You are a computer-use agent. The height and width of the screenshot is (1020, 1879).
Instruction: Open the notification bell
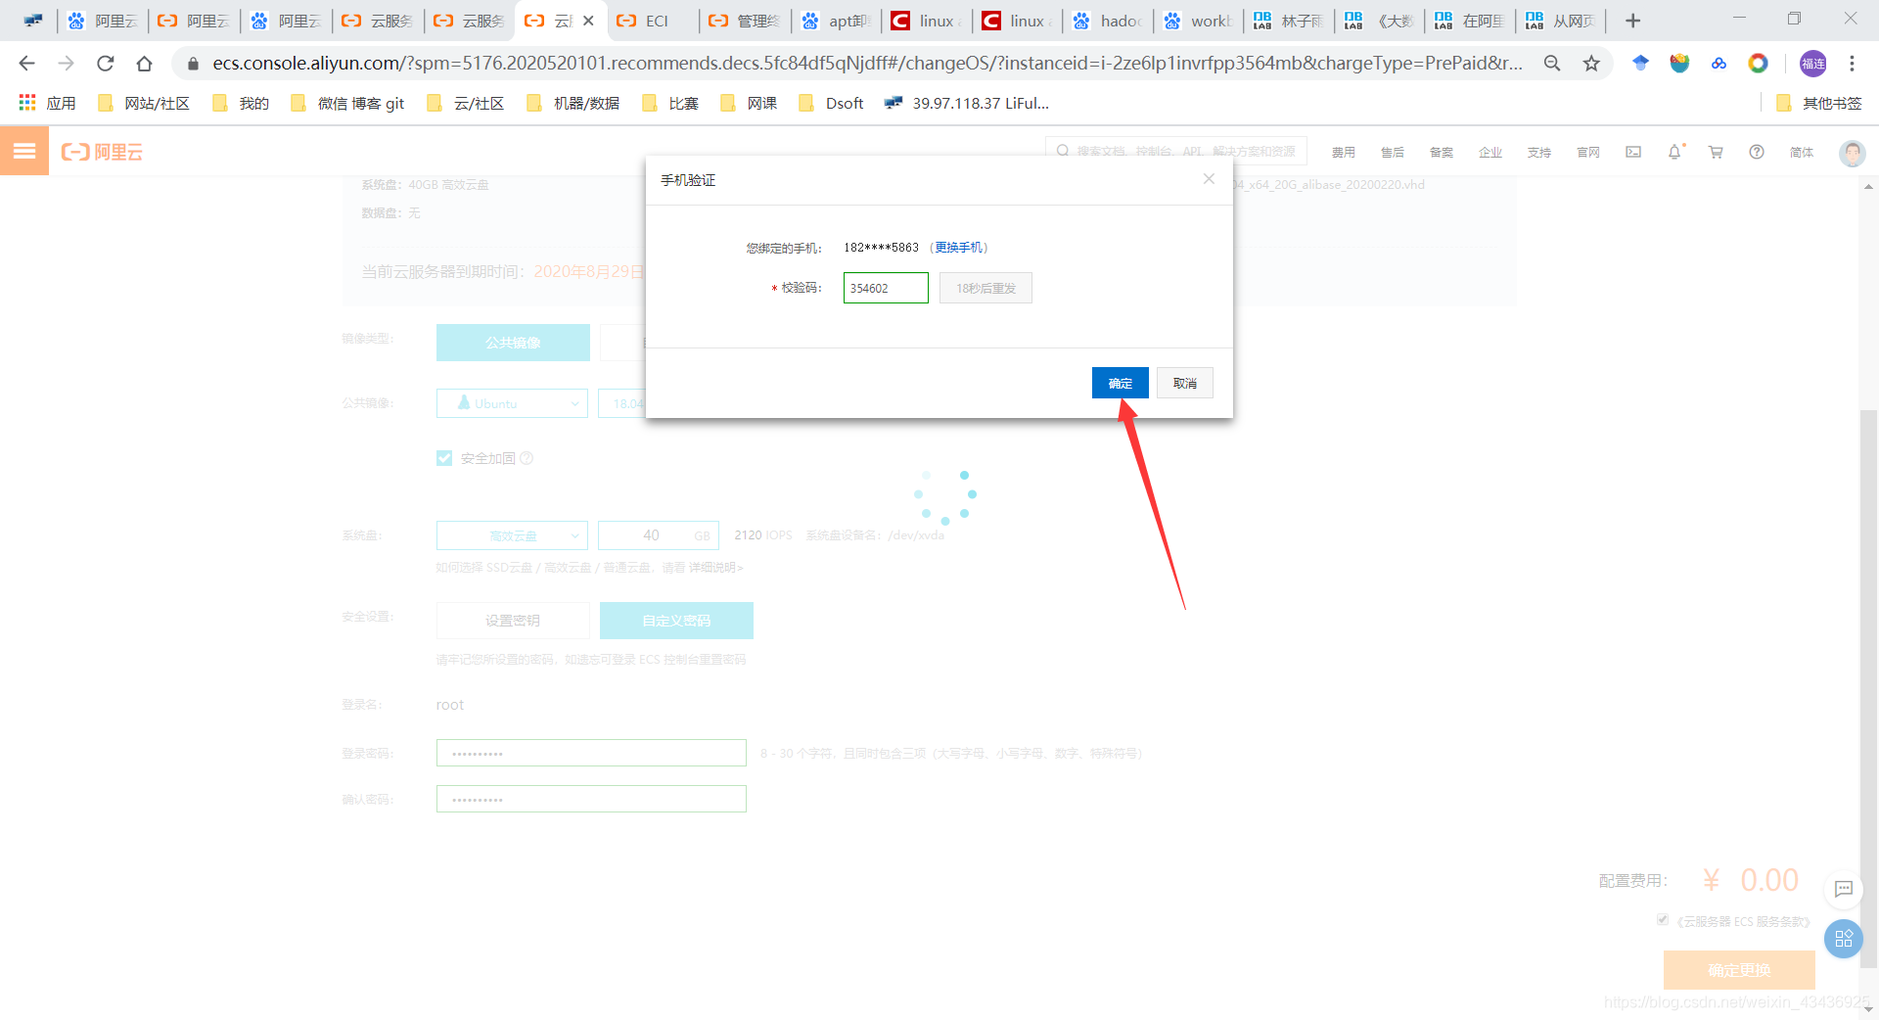1674,152
